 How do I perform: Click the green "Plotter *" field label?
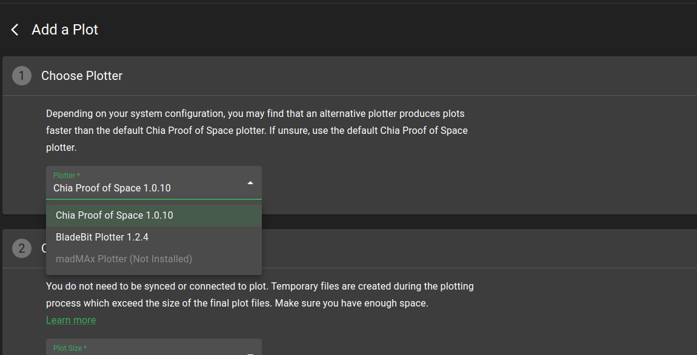coord(67,176)
